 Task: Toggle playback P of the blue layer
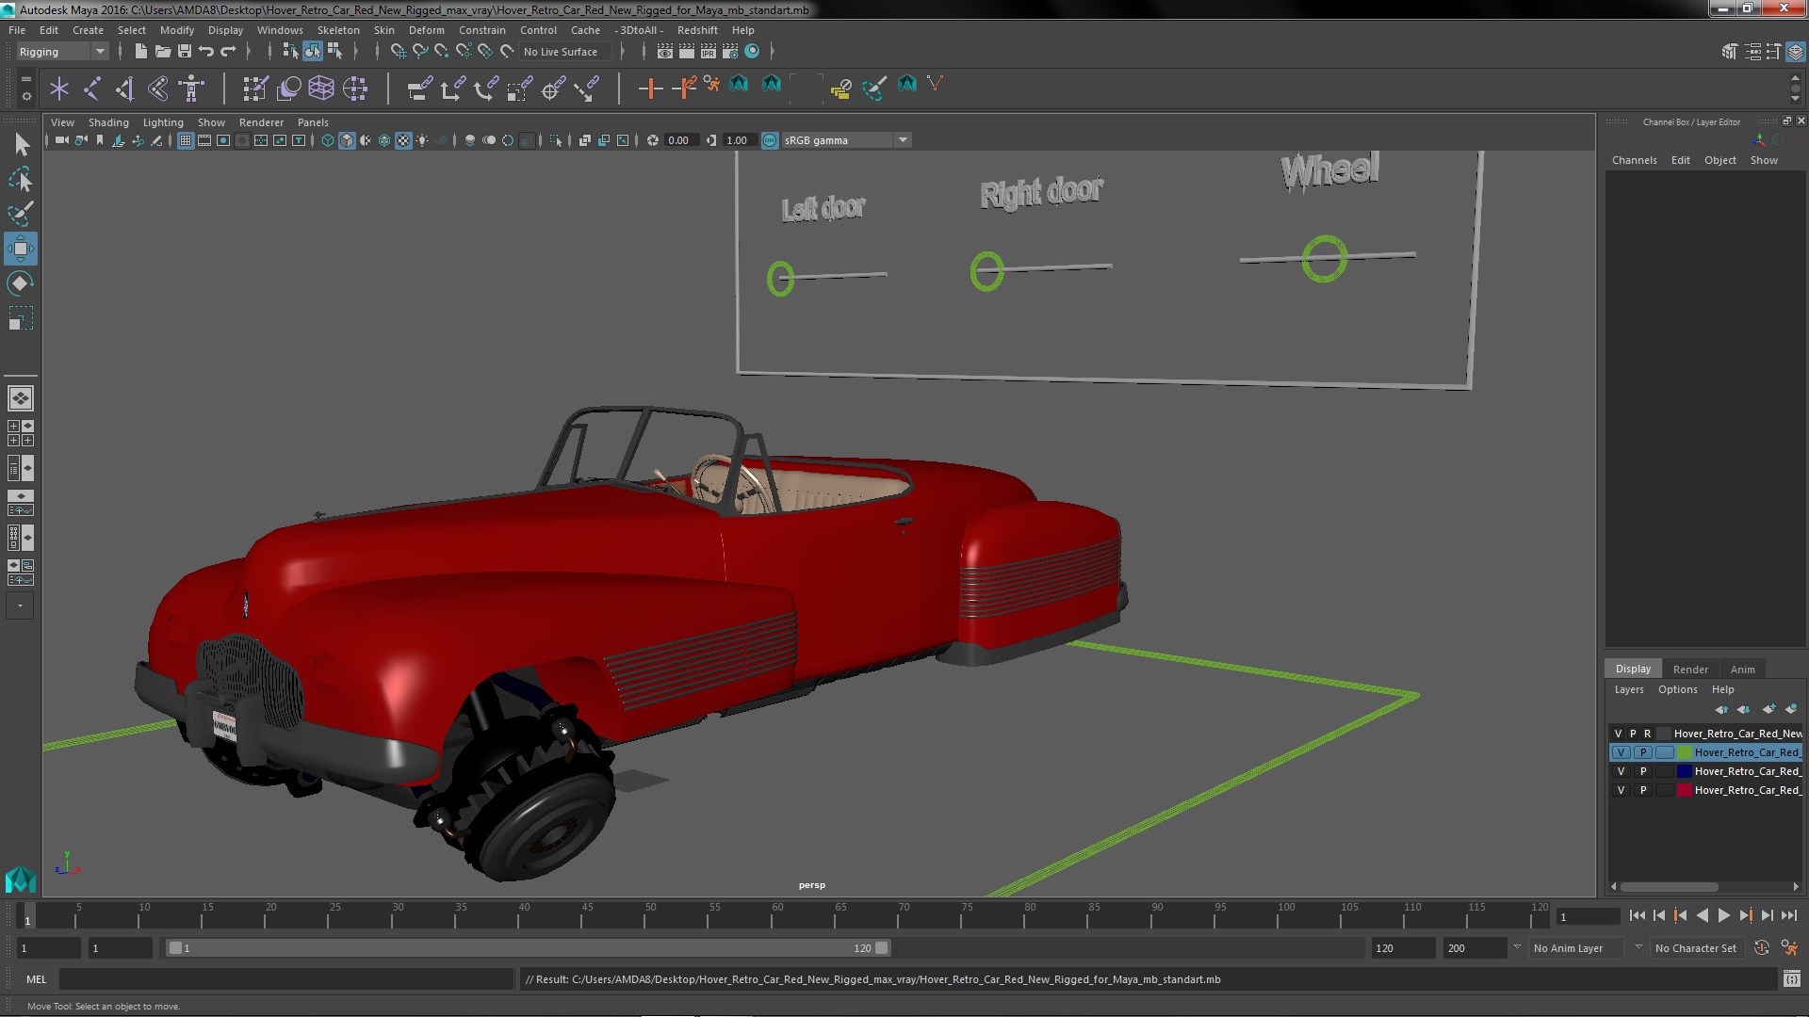click(1643, 771)
